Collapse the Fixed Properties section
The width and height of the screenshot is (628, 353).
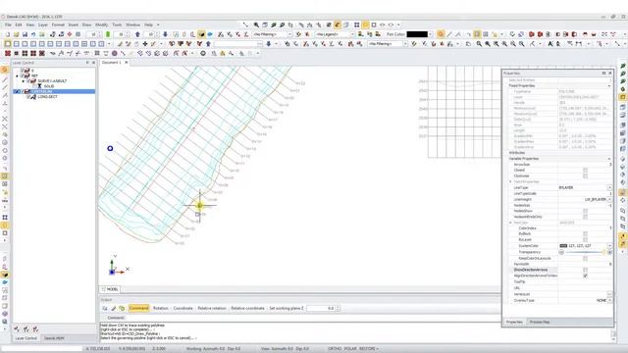(x=609, y=85)
